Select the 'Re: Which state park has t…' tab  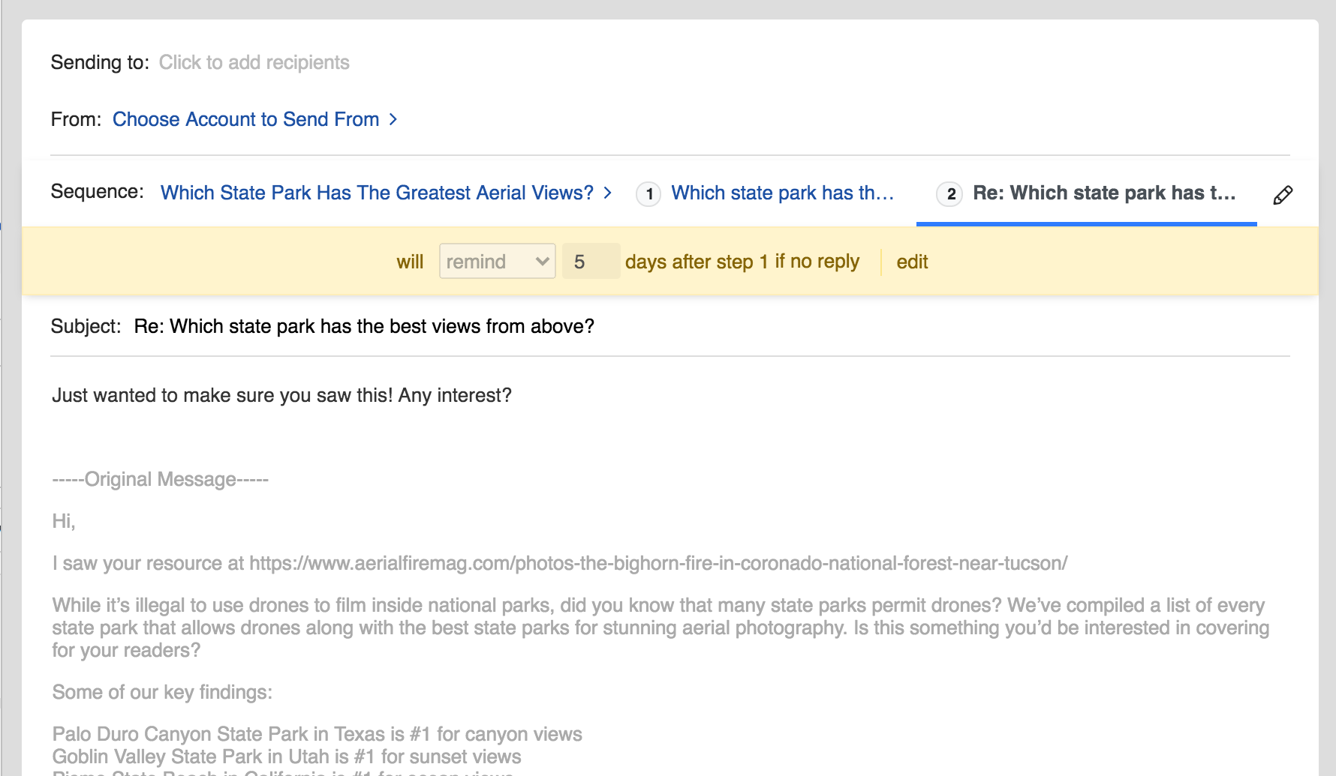[x=1103, y=193]
